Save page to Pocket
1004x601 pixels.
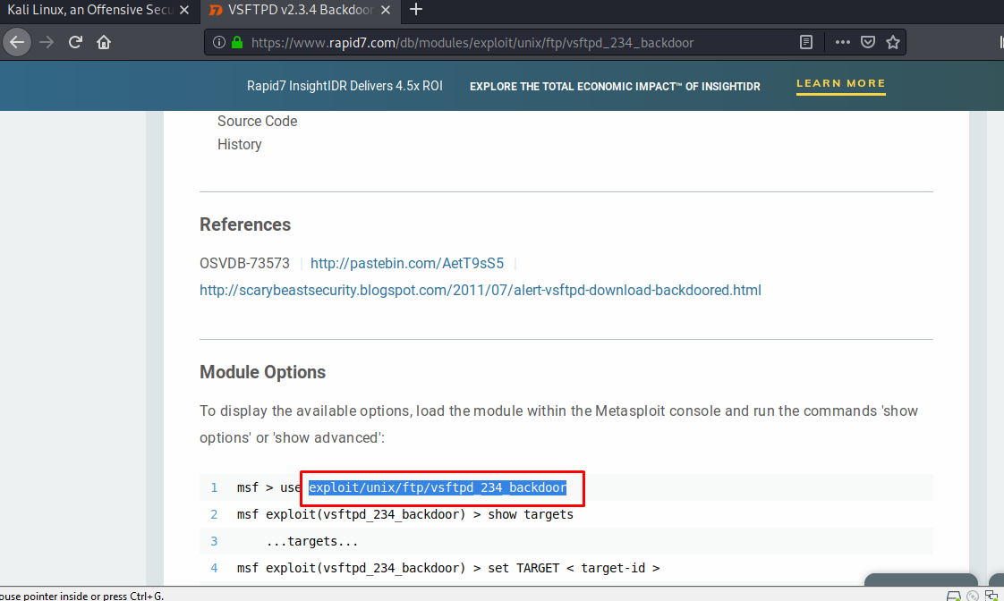pyautogui.click(x=867, y=42)
